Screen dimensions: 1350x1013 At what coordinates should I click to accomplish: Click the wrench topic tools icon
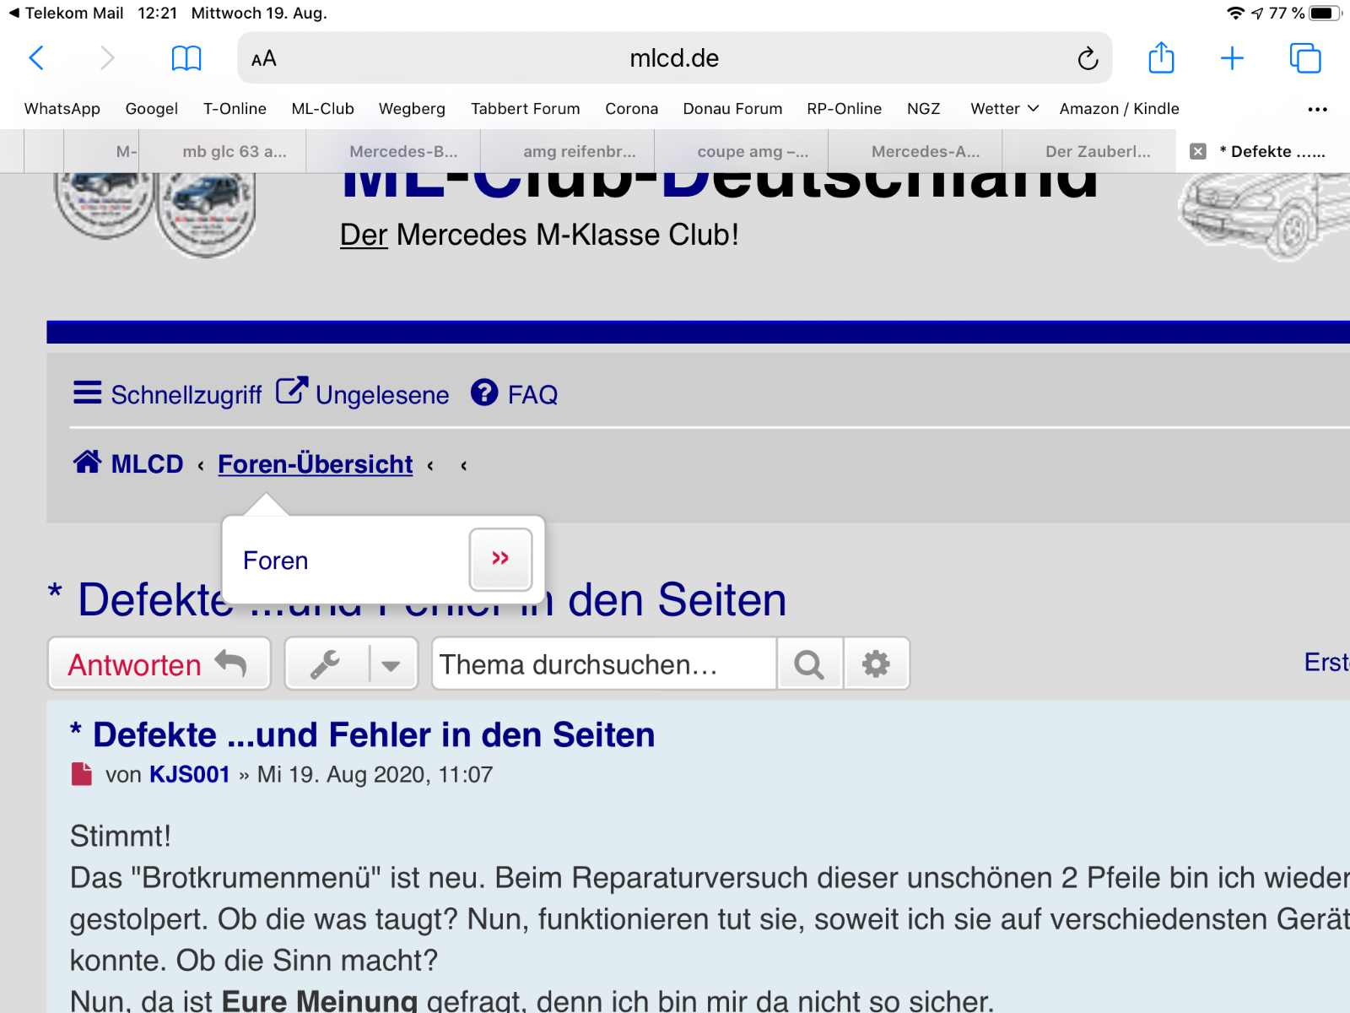click(x=326, y=664)
